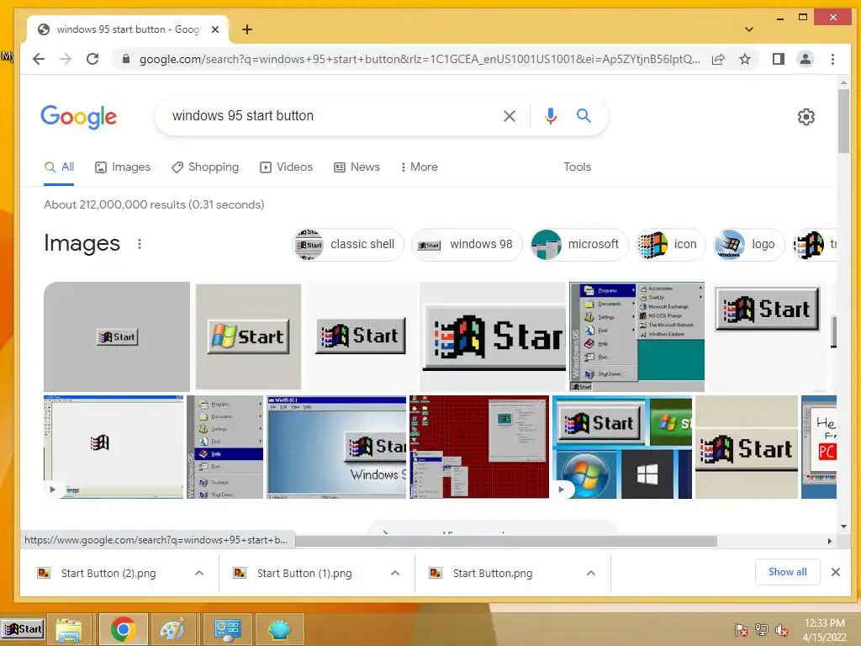861x646 pixels.
Task: Click the browser forward arrow
Action: click(66, 59)
